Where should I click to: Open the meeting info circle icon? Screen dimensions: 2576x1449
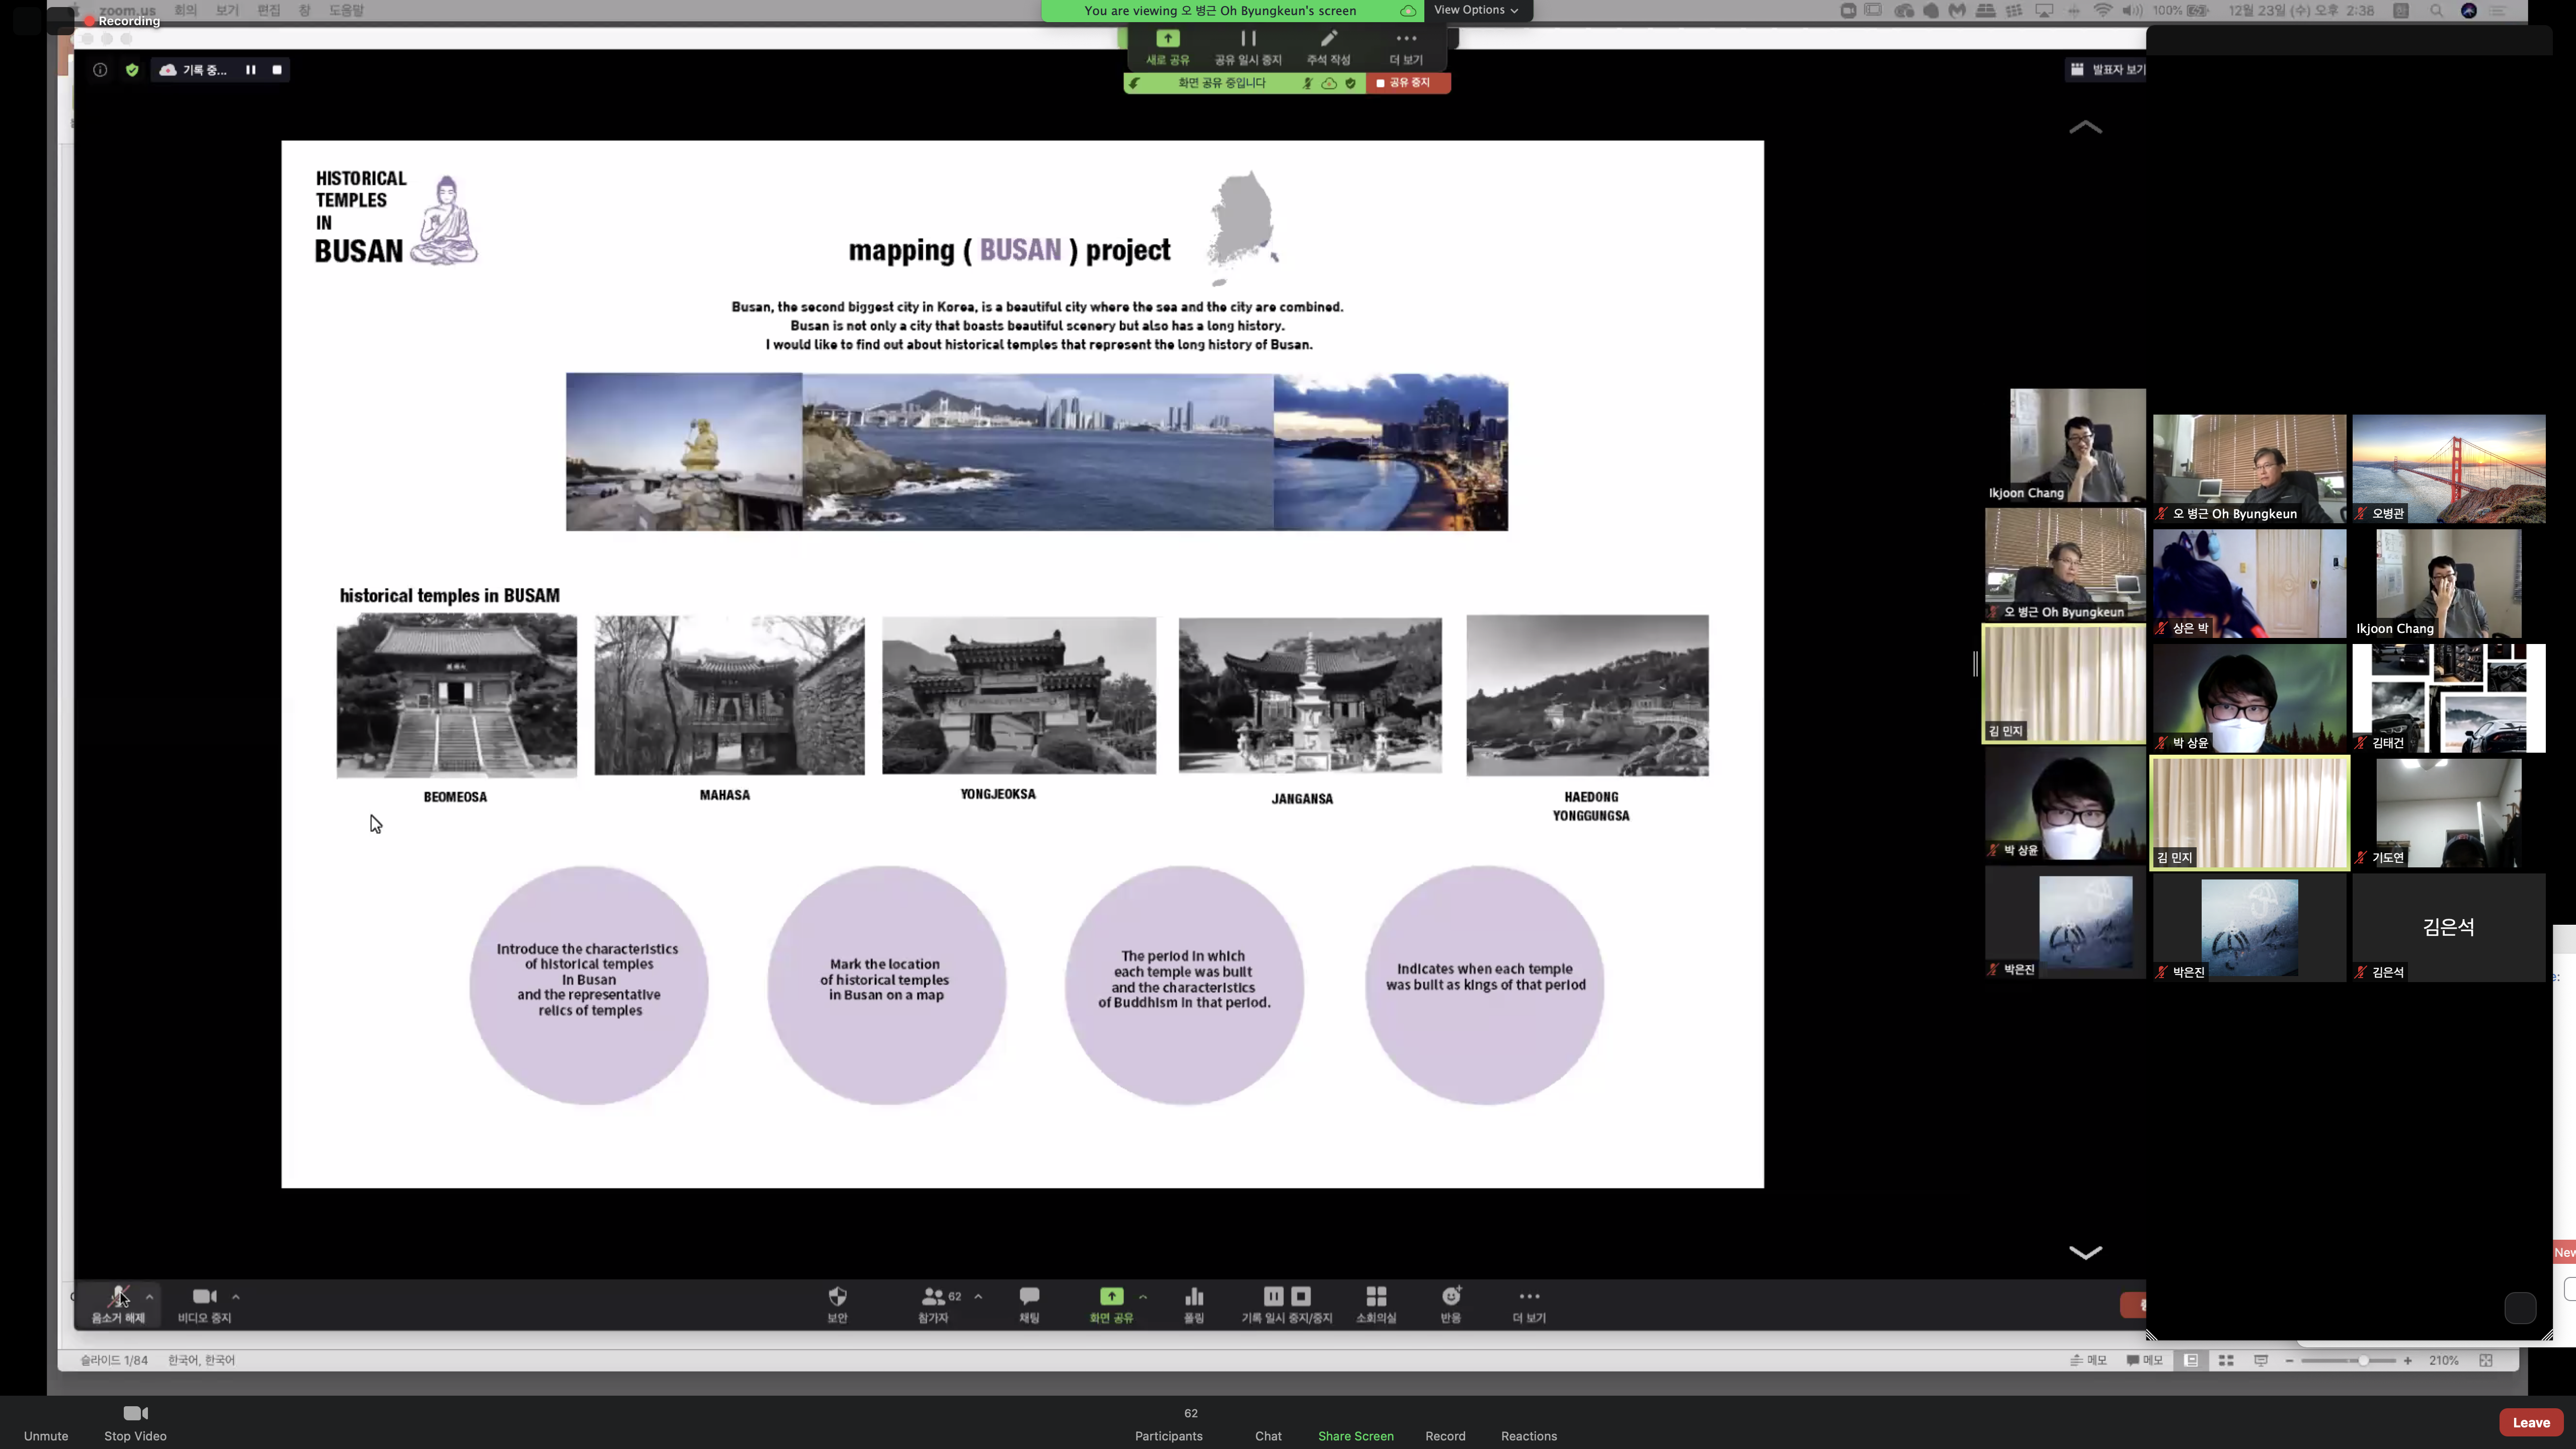(x=100, y=70)
